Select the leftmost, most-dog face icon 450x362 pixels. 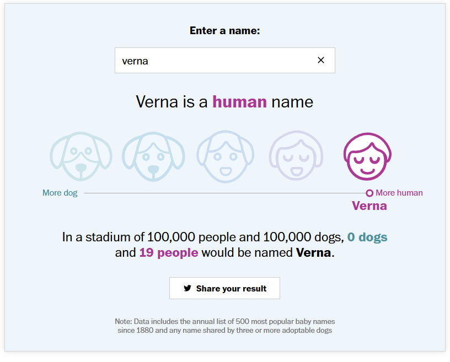tap(81, 156)
